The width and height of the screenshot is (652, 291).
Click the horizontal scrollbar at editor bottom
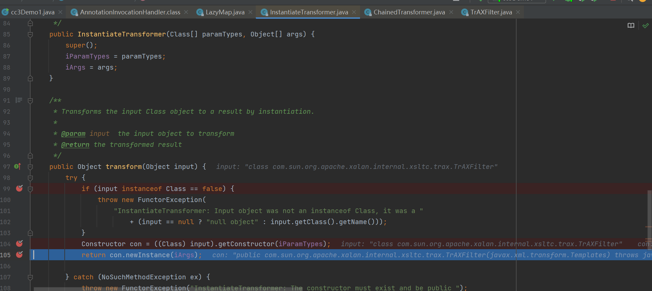click(168, 289)
